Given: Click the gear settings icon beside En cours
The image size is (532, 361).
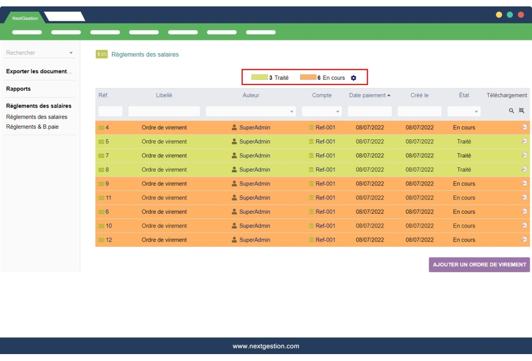Looking at the screenshot, I should tap(353, 78).
